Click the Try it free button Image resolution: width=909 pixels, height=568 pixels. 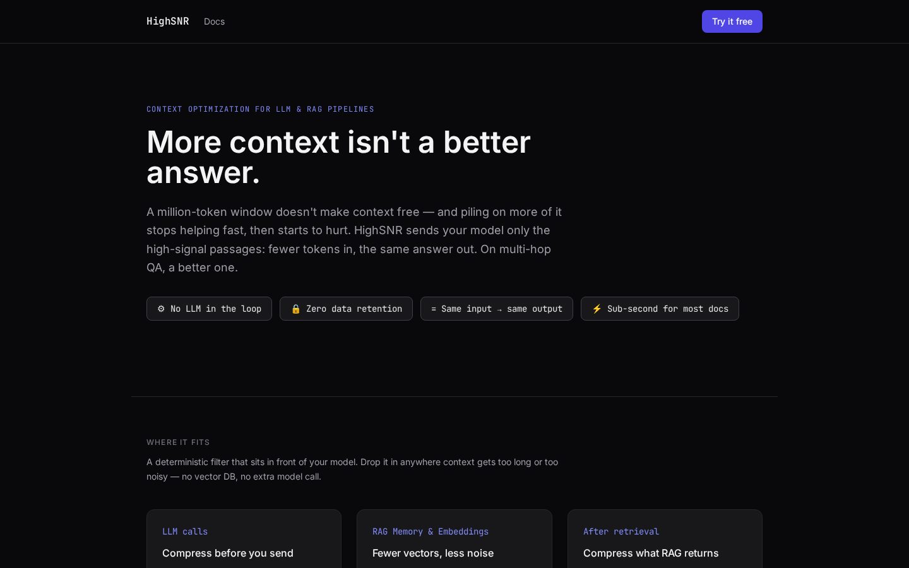click(732, 21)
